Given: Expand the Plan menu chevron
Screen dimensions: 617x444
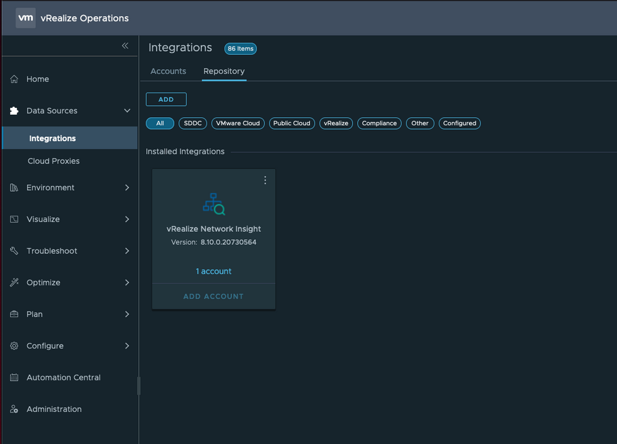Looking at the screenshot, I should tap(127, 314).
